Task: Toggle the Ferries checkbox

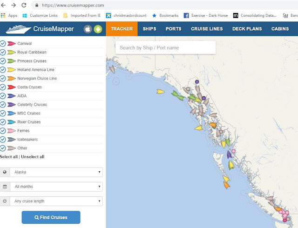Action: pos(3,131)
